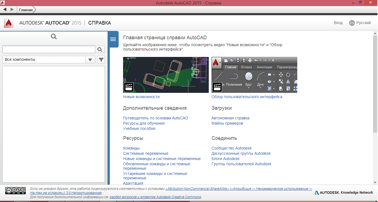Open the filter funnel options
This screenshot has height=202, width=378.
point(101,59)
